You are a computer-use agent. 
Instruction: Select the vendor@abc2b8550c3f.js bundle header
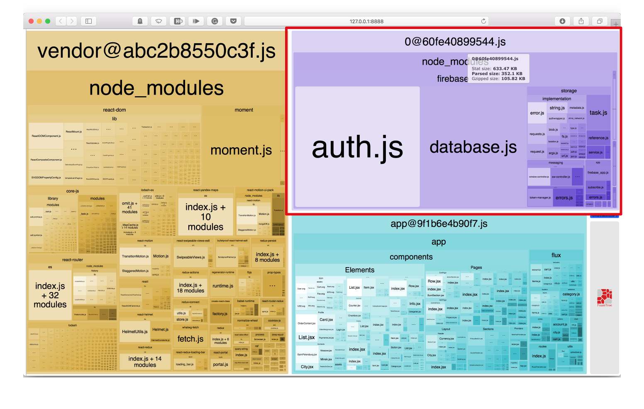tap(156, 51)
